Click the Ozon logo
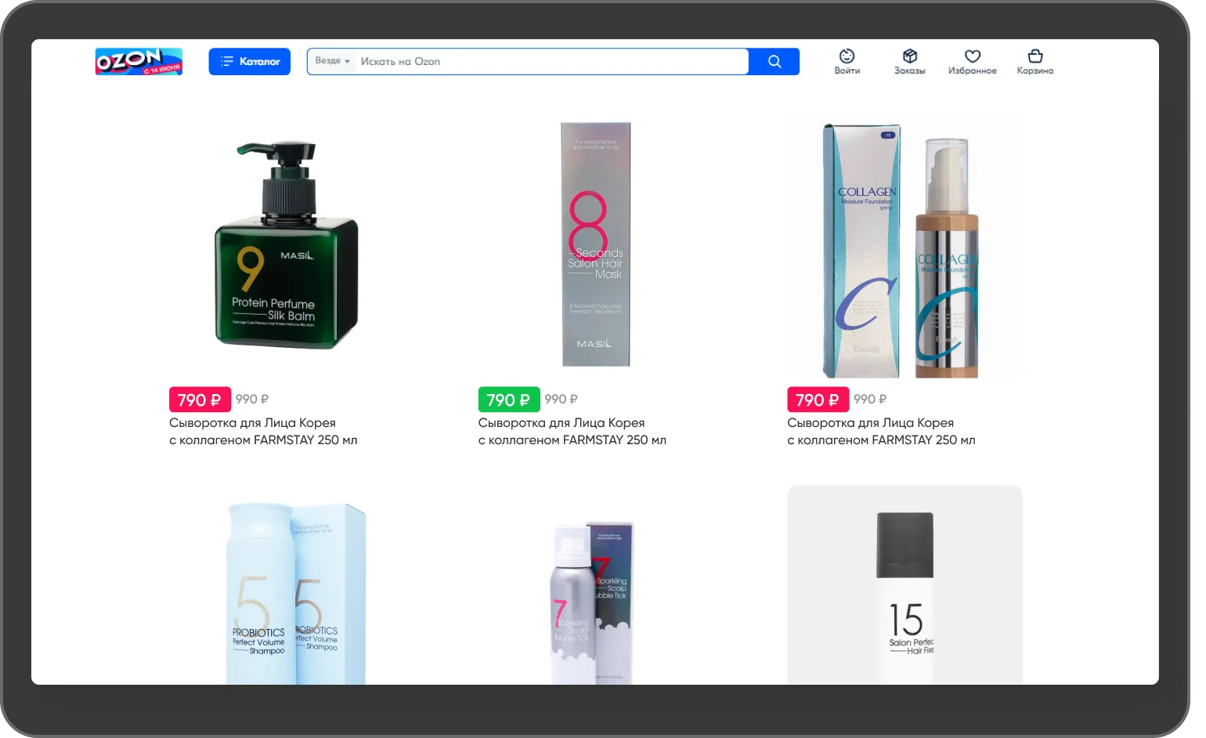Screen dimensions: 1206x738 coord(139,61)
